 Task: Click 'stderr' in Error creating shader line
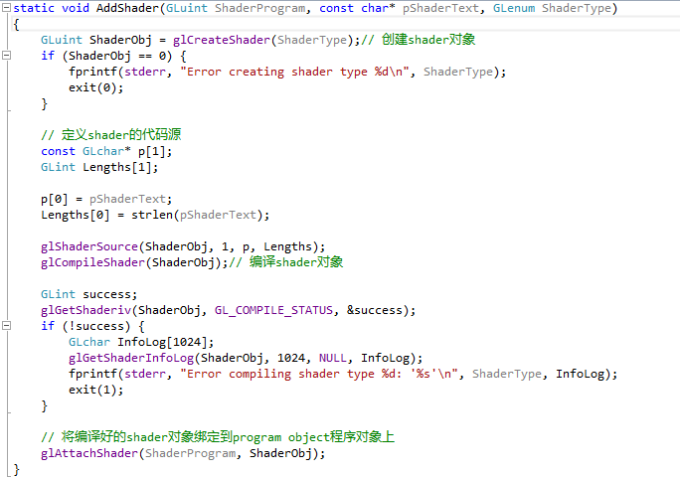pos(145,72)
